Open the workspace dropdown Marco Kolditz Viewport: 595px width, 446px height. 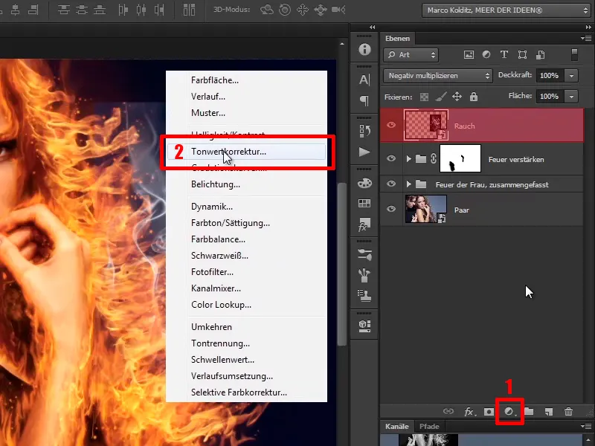tap(506, 10)
